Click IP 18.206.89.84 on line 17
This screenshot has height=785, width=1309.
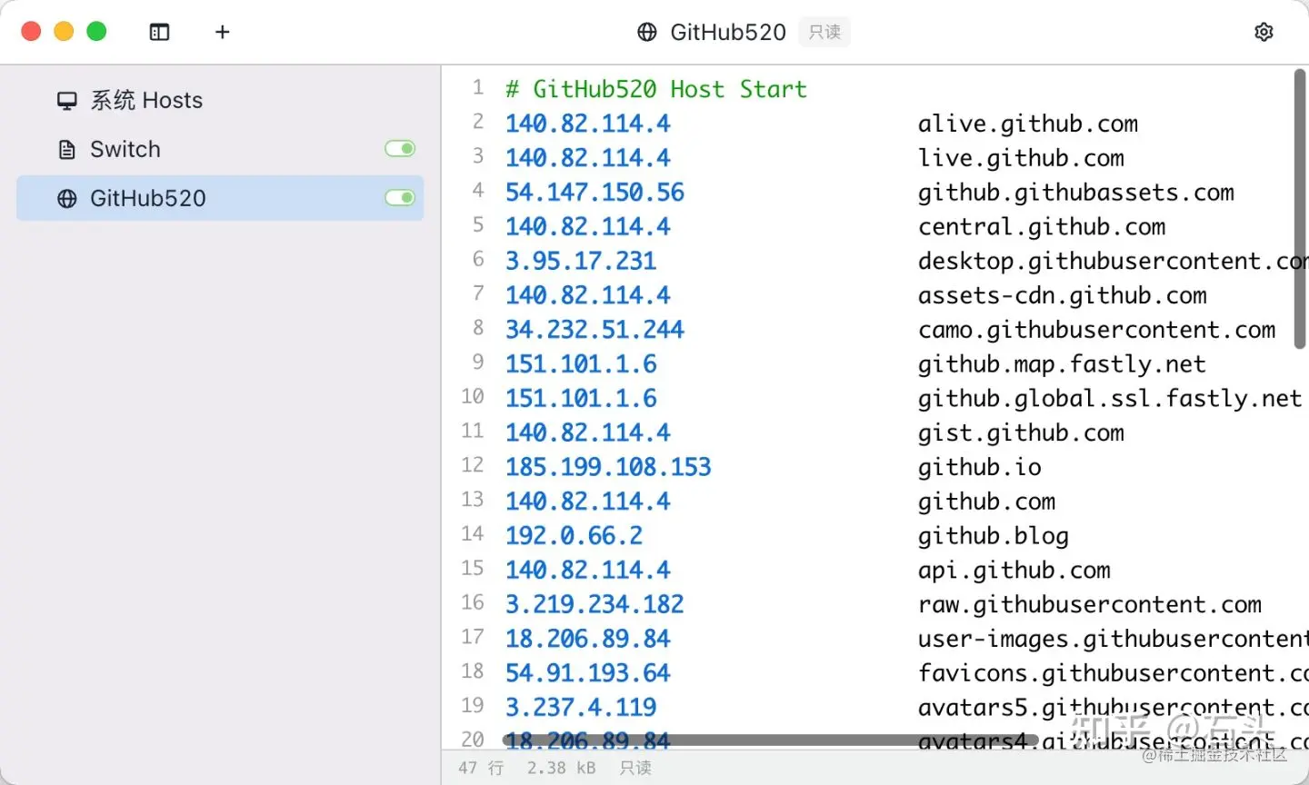pos(588,640)
